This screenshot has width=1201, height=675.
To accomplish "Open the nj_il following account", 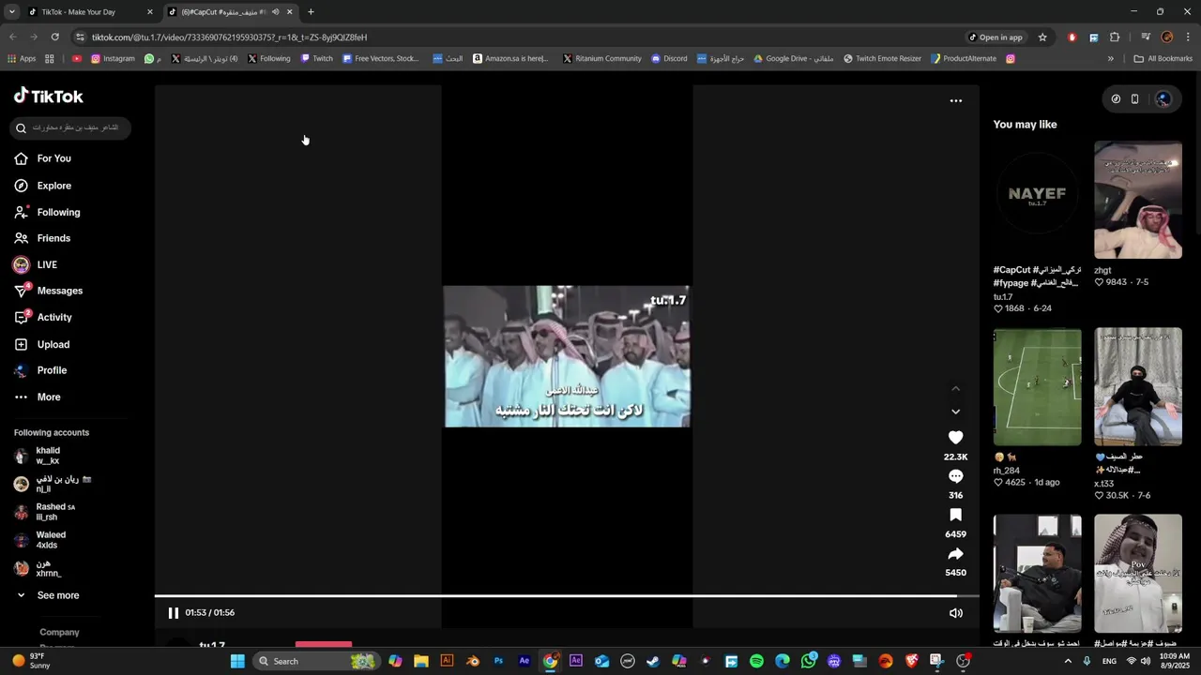I will coord(52,484).
